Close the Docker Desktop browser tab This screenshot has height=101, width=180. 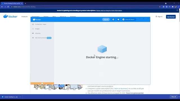22,3
